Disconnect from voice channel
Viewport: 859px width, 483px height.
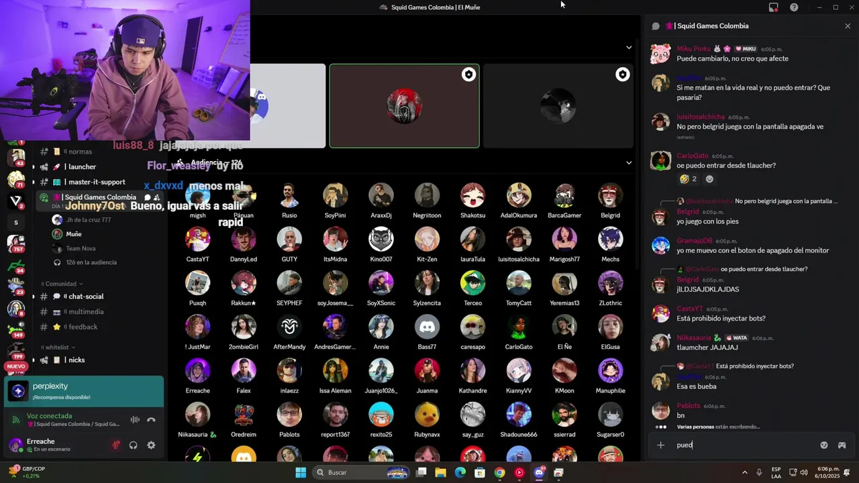pos(151,420)
